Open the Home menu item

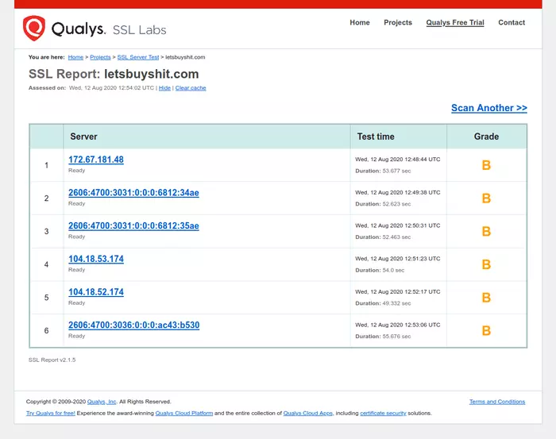pyautogui.click(x=360, y=22)
